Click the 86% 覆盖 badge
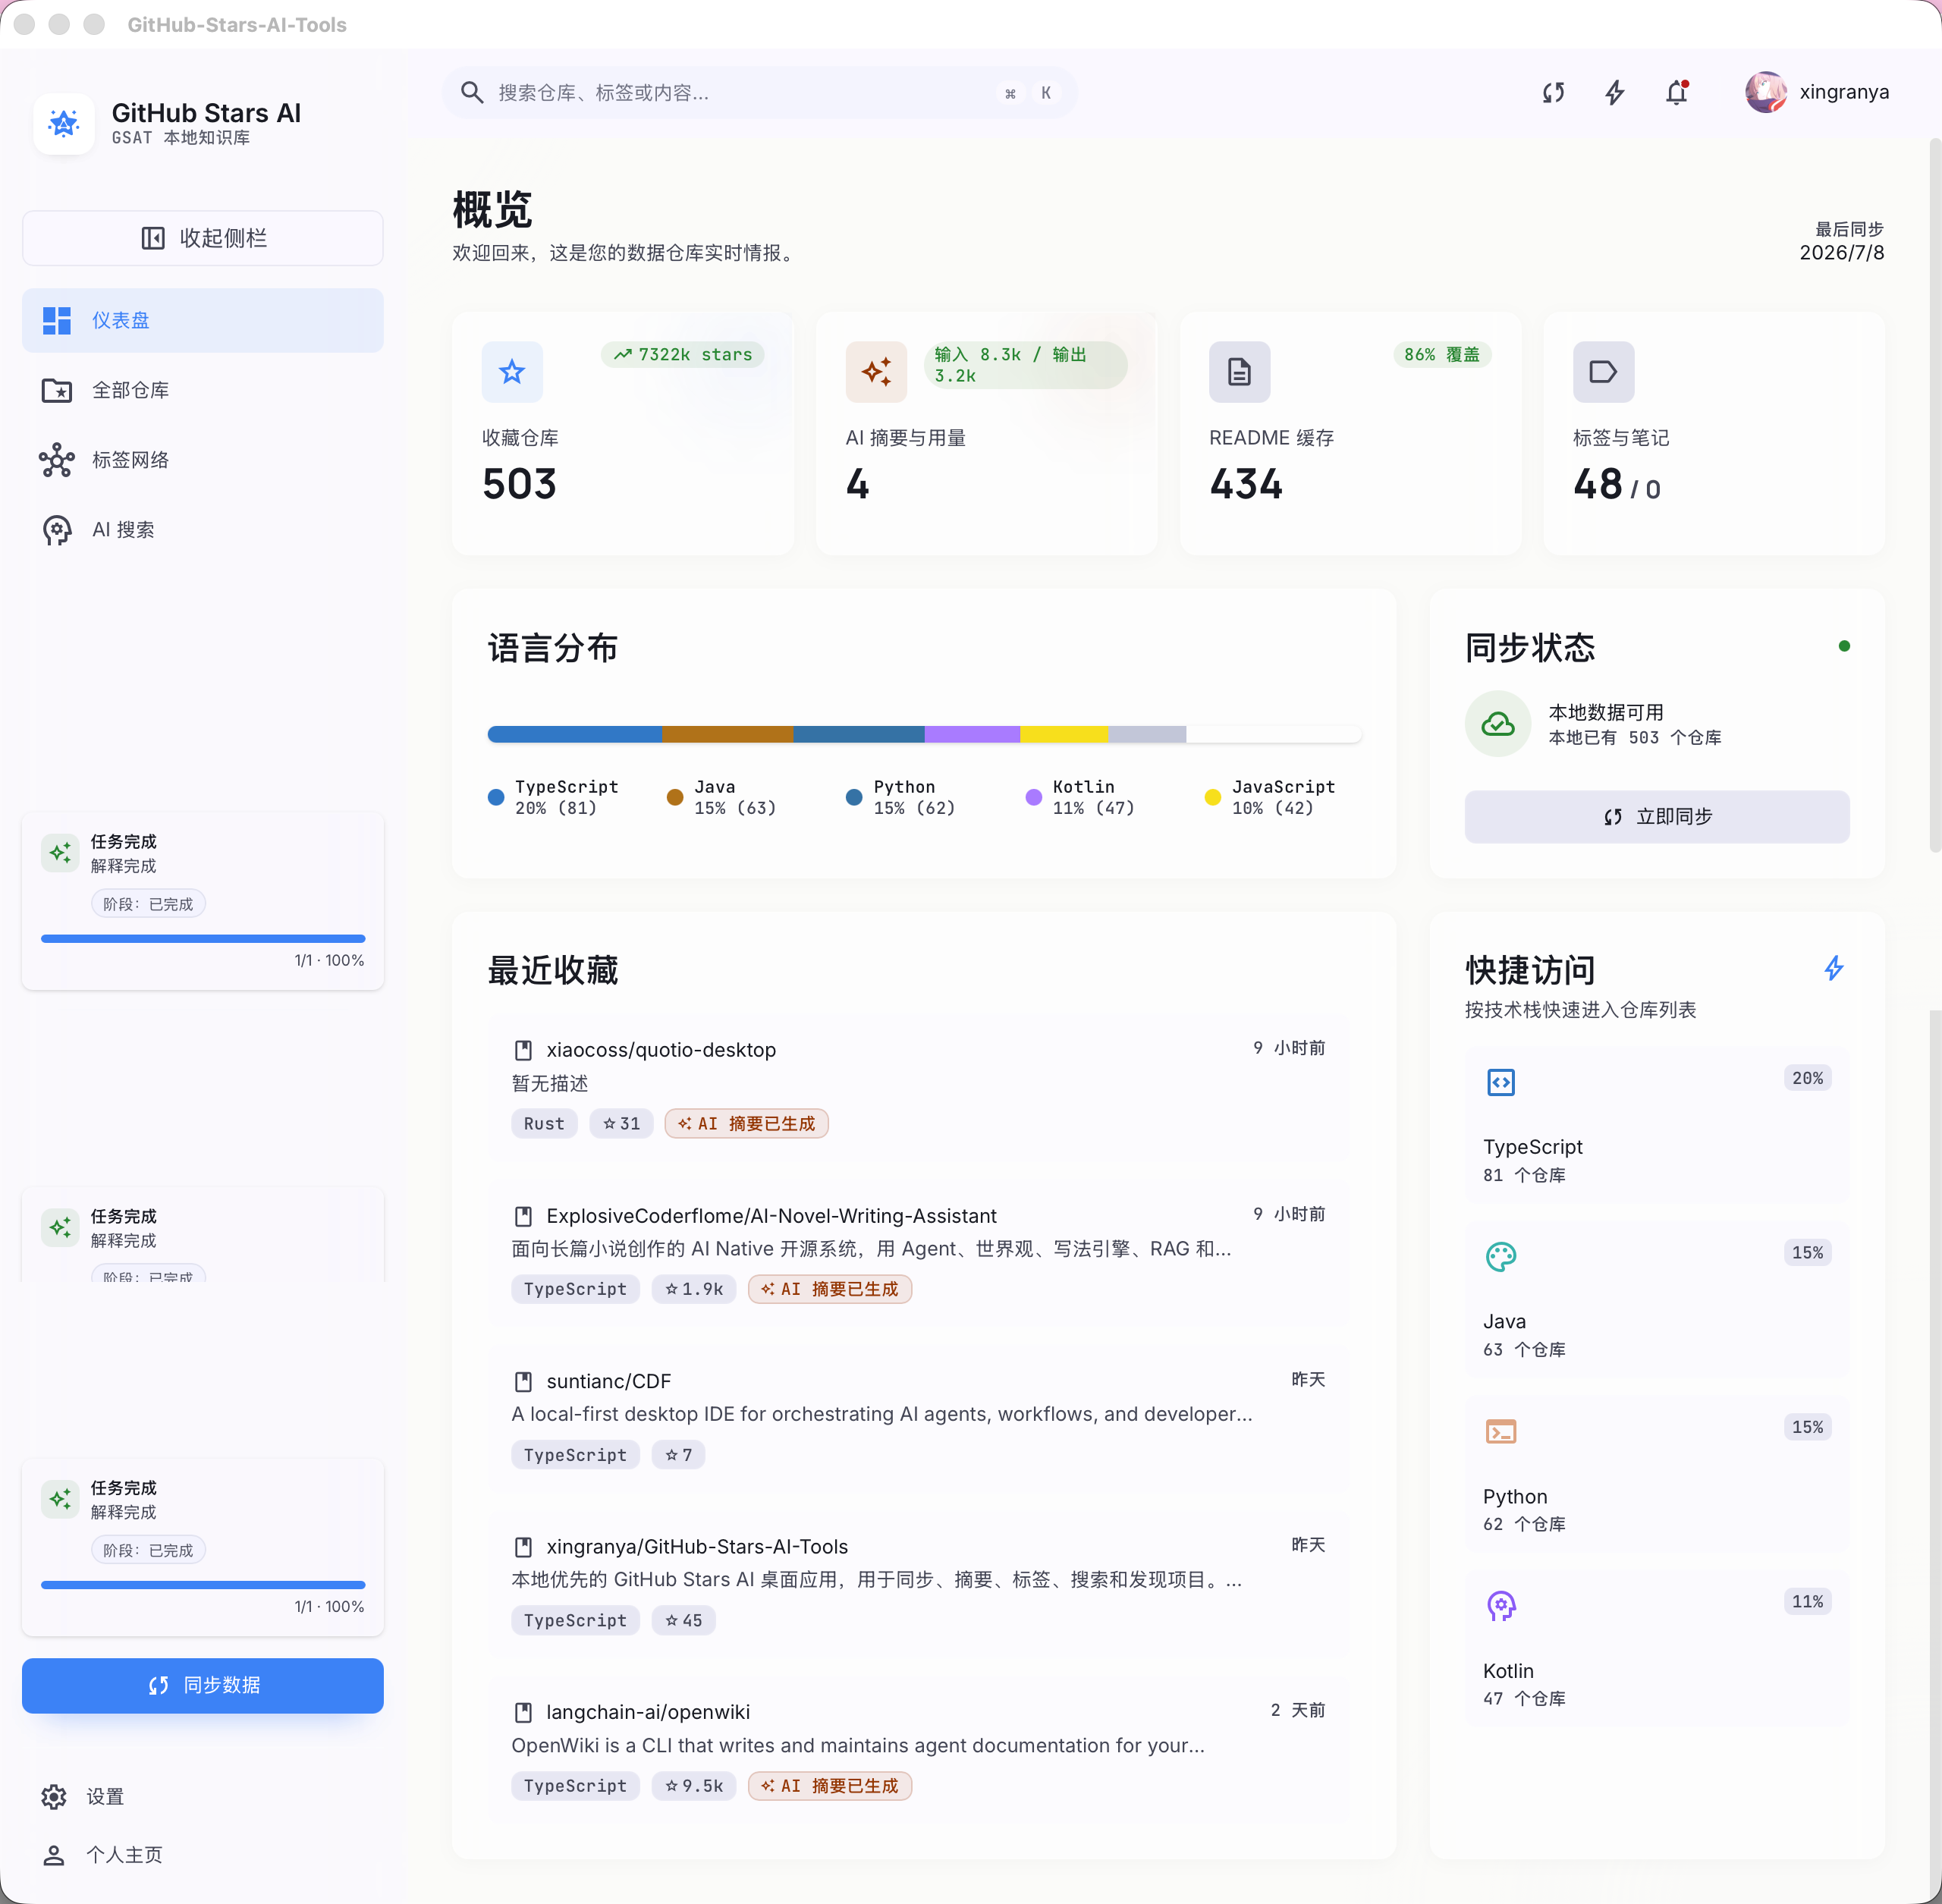The image size is (1942, 1904). pos(1442,355)
